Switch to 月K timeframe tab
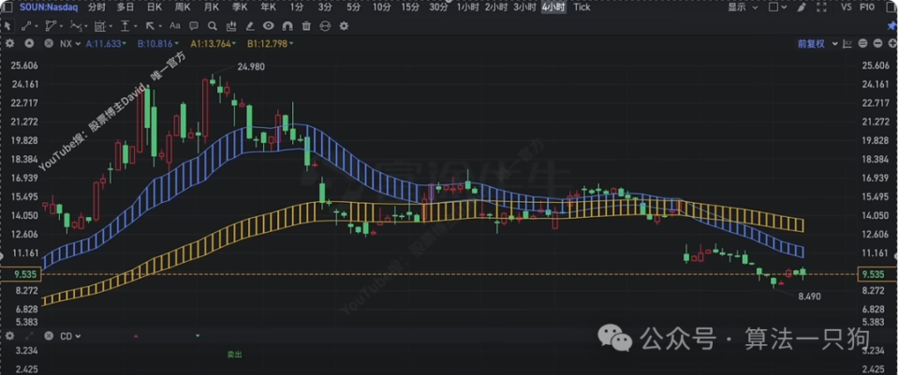 click(211, 7)
